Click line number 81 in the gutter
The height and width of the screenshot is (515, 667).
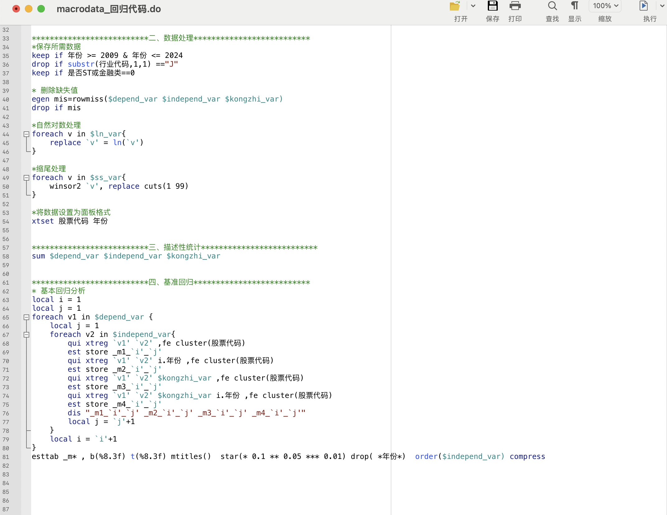(x=6, y=457)
